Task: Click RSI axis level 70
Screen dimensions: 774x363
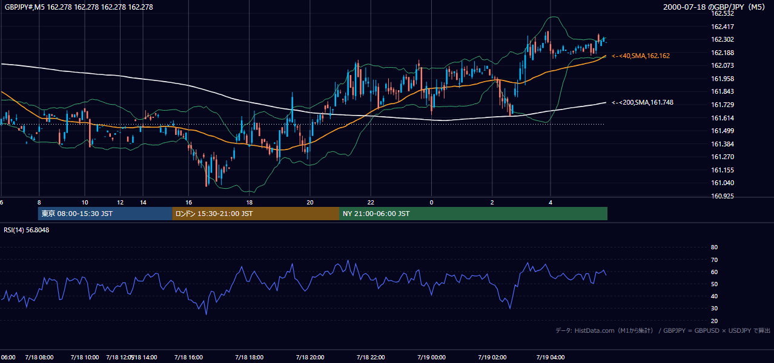Action: click(714, 260)
